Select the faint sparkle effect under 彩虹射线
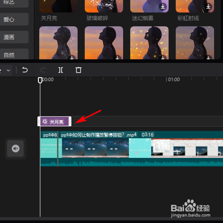 click(x=195, y=43)
